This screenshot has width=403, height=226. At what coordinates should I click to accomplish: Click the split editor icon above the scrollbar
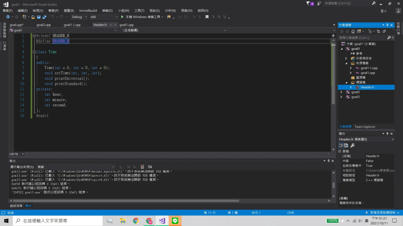333,36
